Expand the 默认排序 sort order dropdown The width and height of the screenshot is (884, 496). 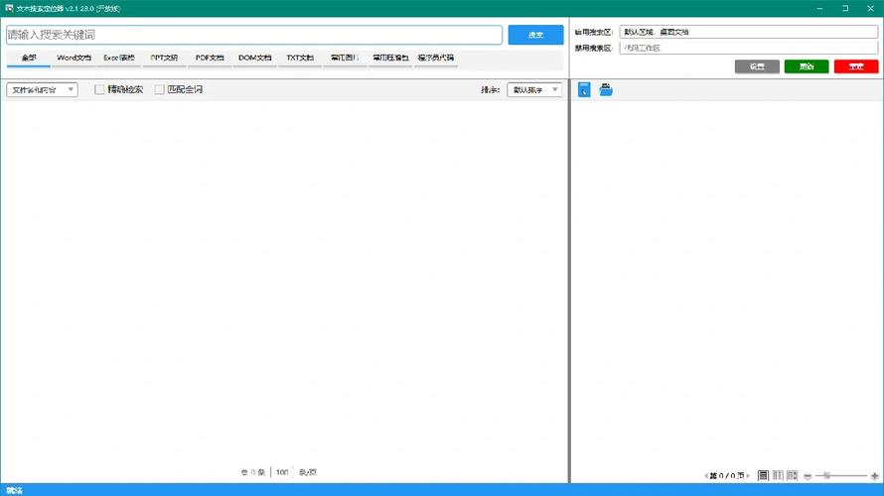534,90
